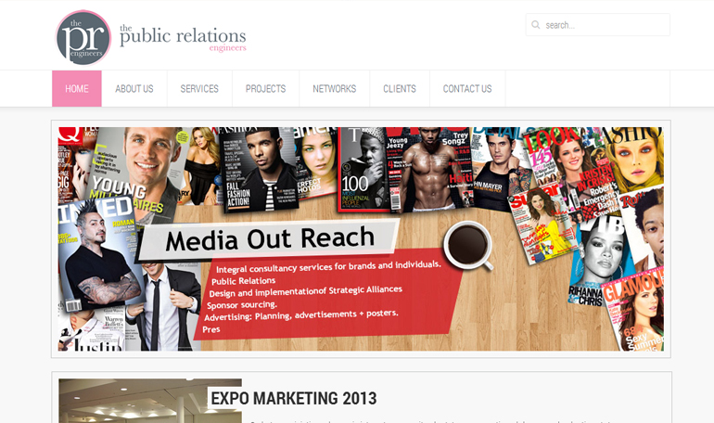The width and height of the screenshot is (714, 423).
Task: Open the NETWORKS menu item
Action: click(x=334, y=88)
